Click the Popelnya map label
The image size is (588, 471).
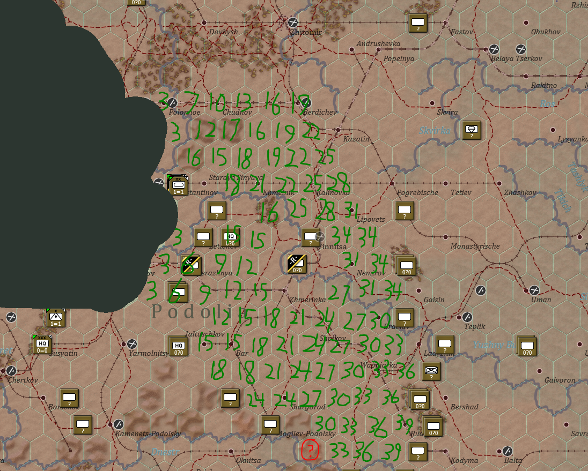399,59
